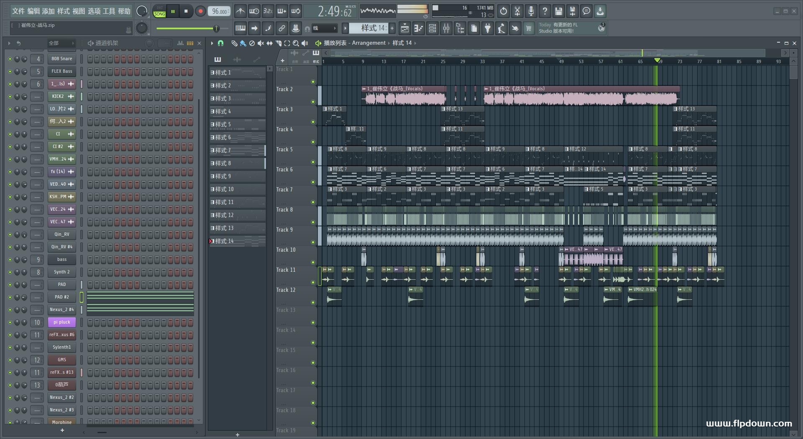The height and width of the screenshot is (439, 803).
Task: Open the 样式 menu
Action: coord(64,11)
